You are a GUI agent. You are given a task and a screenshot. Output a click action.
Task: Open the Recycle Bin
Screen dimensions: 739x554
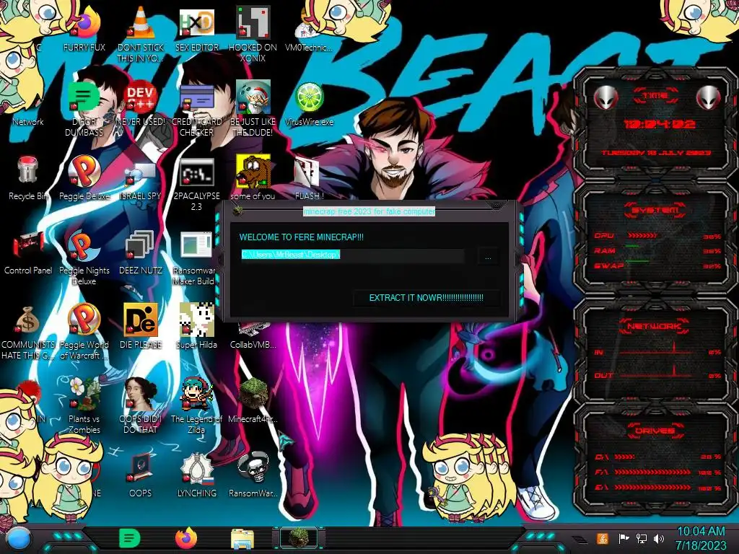pyautogui.click(x=28, y=170)
